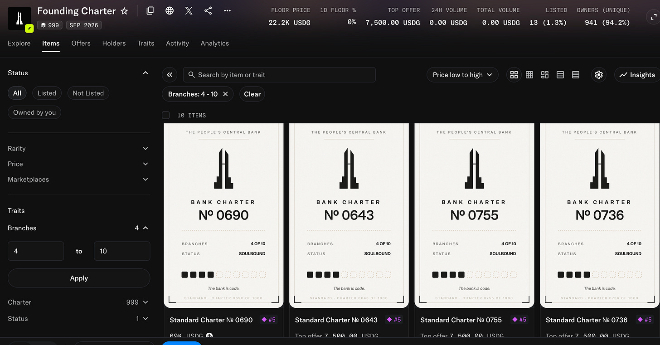Select the compact list view icon
660x345 pixels.
[x=576, y=75]
